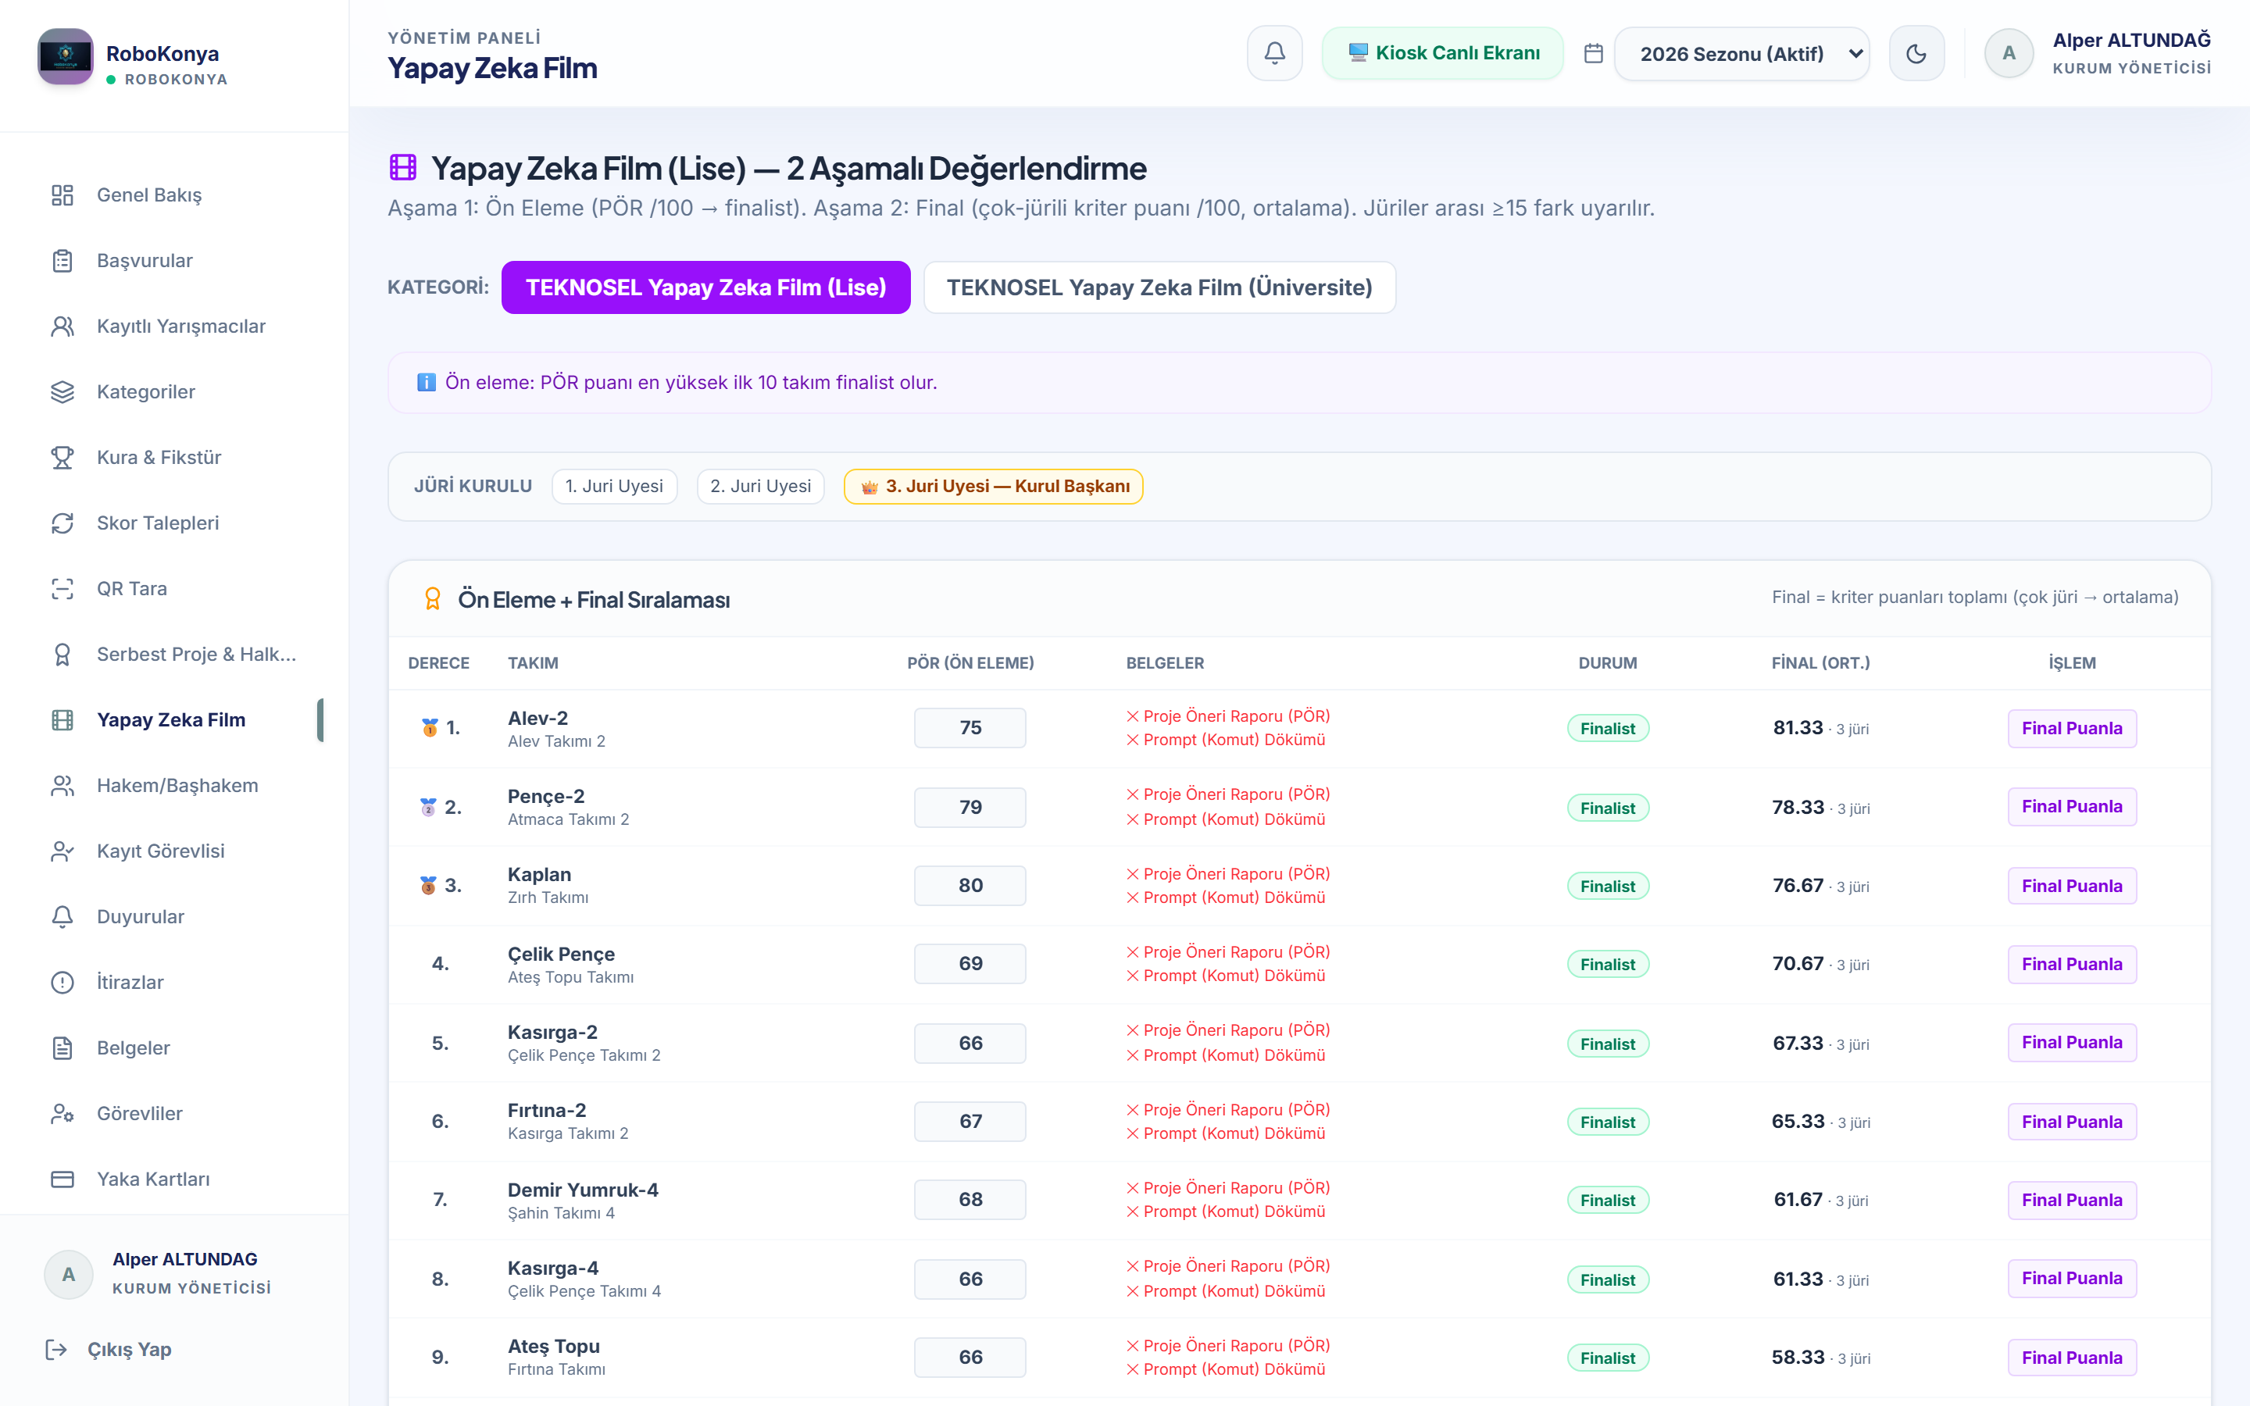Click Final Puanla for Demir Yumruk-4
Viewport: 2250px width, 1406px height.
(x=2072, y=1200)
